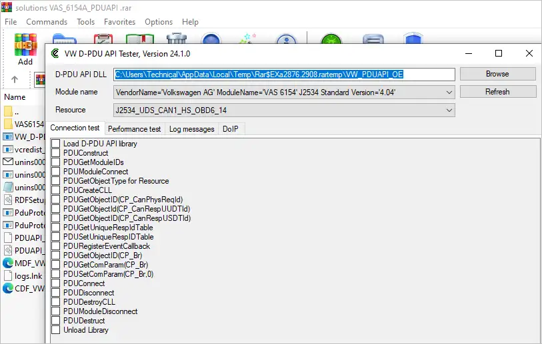This screenshot has width=542, height=344.
Task: Select the vcredist file in WinRAR
Action: [x=24, y=150]
